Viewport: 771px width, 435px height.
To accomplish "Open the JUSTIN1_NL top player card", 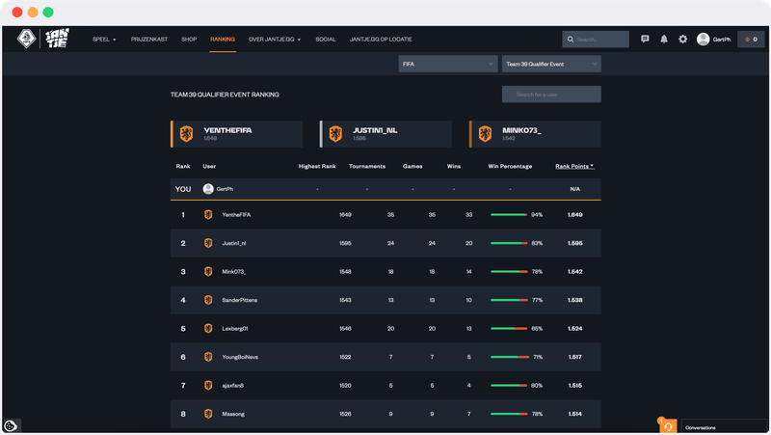I will click(x=386, y=134).
